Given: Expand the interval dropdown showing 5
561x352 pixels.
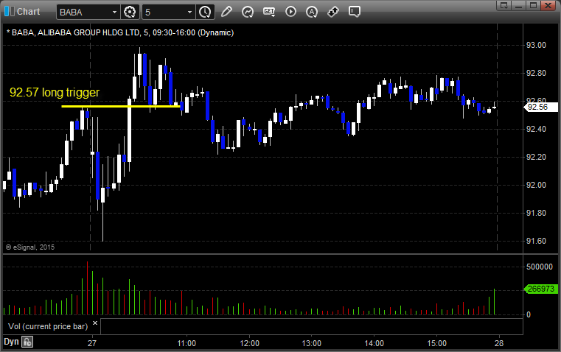Looking at the screenshot, I should [x=190, y=12].
